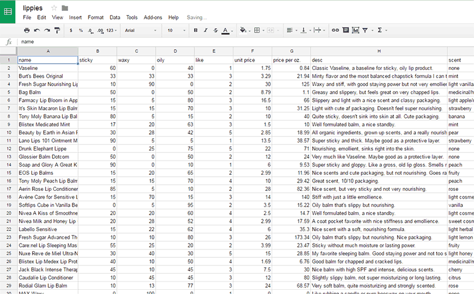474x294 pixels.
Task: Open text wrapping options
Action: pos(317,30)
